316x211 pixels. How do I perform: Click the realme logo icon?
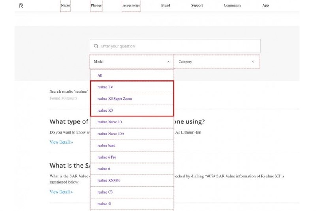(21, 6)
